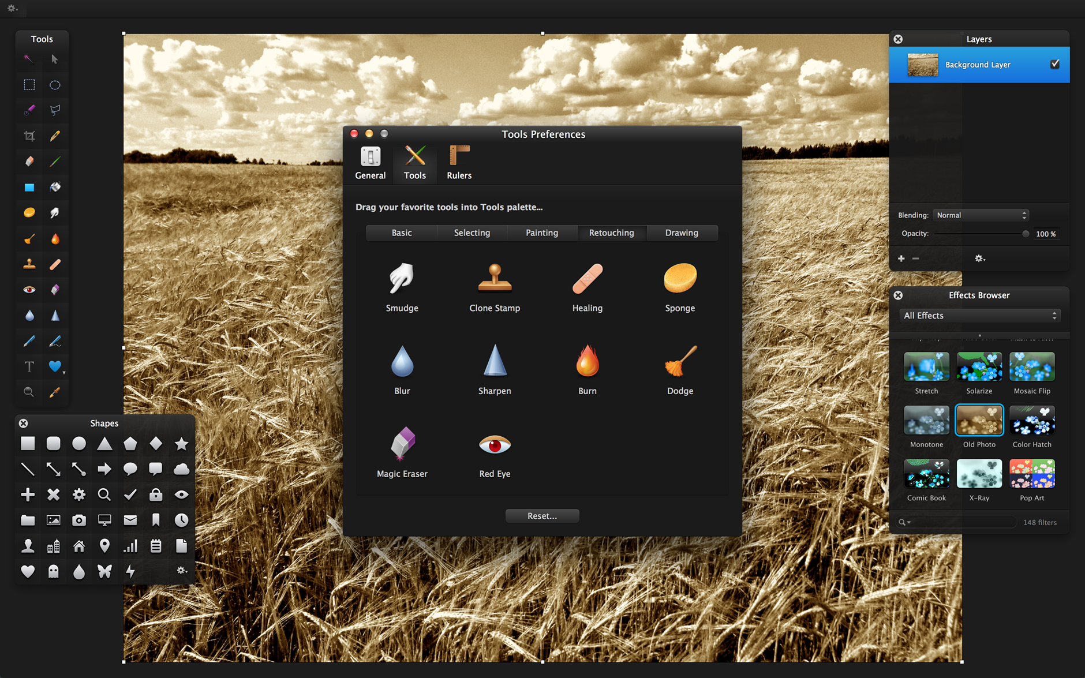Open the gear menu in top-left corner

(x=12, y=8)
